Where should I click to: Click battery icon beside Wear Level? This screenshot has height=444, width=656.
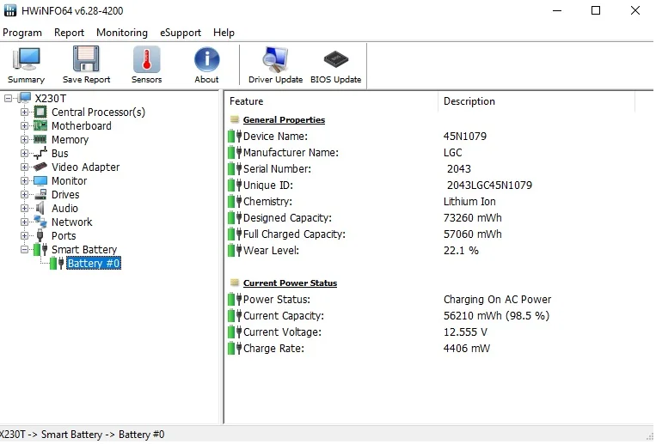click(235, 251)
